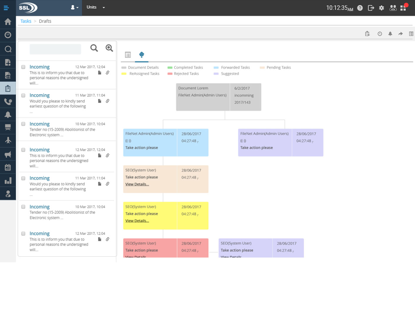
Task: Open the notifications bell in sidebar
Action: coord(8,115)
